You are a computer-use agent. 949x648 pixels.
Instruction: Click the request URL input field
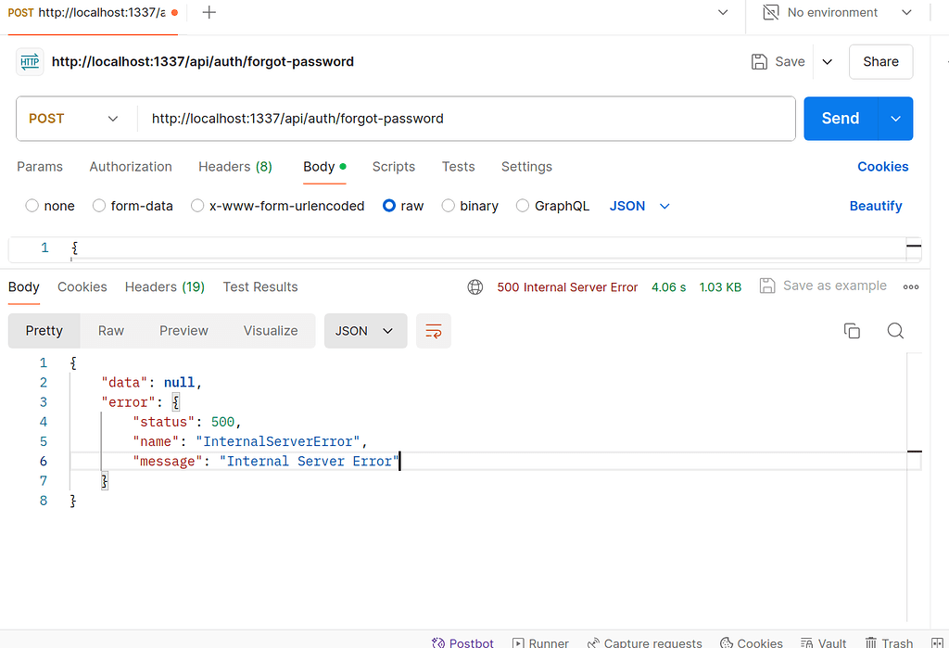coord(463,118)
